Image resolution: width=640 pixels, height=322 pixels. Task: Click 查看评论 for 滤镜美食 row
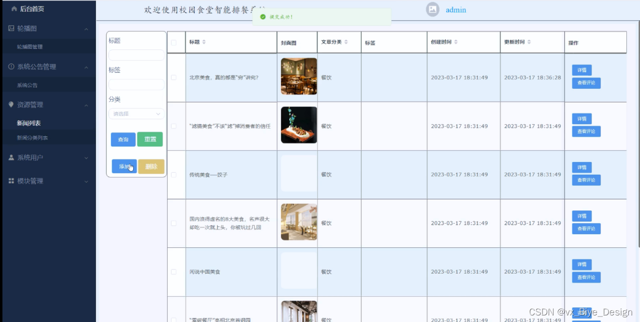(586, 131)
